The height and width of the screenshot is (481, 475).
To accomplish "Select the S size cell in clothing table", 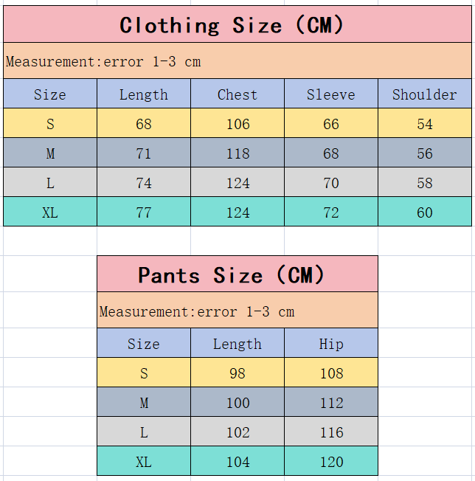I will pos(50,124).
